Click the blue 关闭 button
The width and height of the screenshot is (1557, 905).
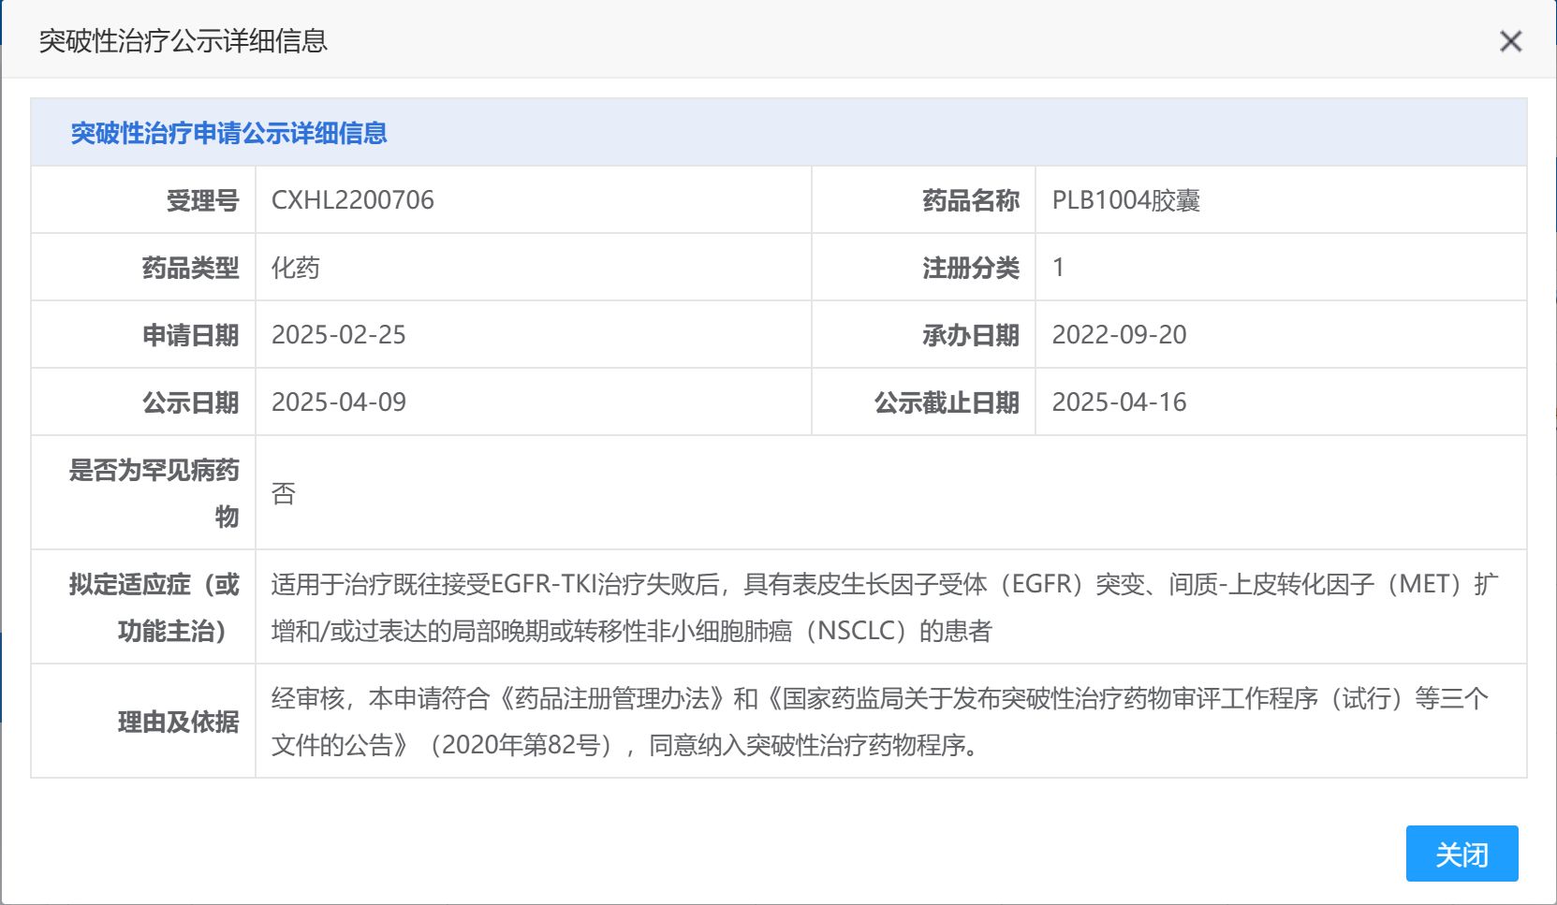[x=1462, y=854]
